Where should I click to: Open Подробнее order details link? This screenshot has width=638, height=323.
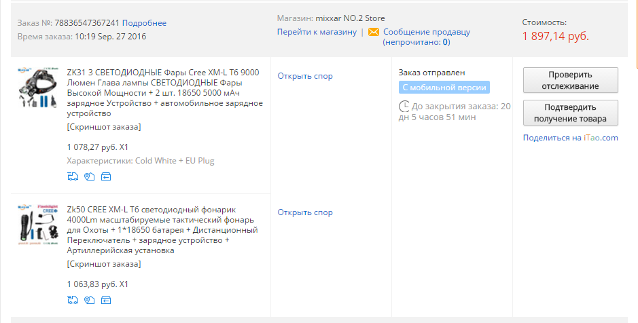(x=144, y=23)
